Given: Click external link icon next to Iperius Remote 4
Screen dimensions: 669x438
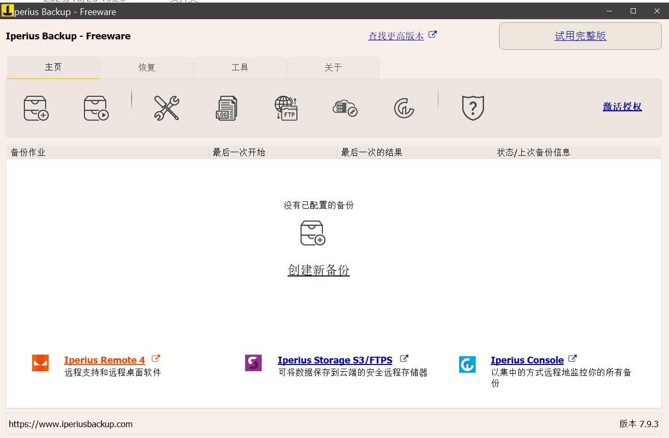Looking at the screenshot, I should point(155,358).
